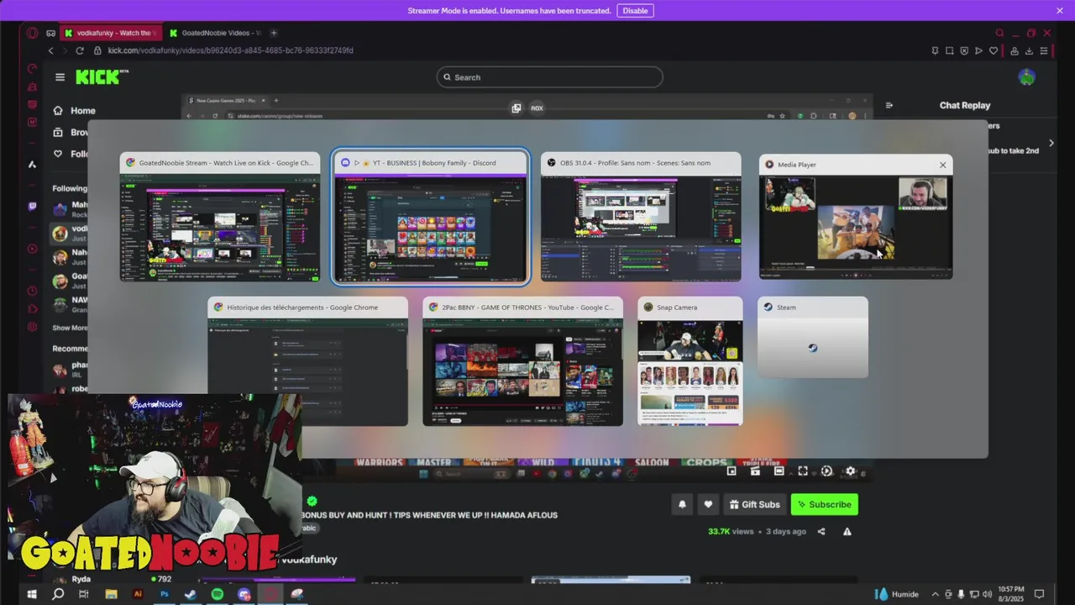Select the Snap Camera window thumbnail
The width and height of the screenshot is (1075, 605).
pyautogui.click(x=690, y=361)
